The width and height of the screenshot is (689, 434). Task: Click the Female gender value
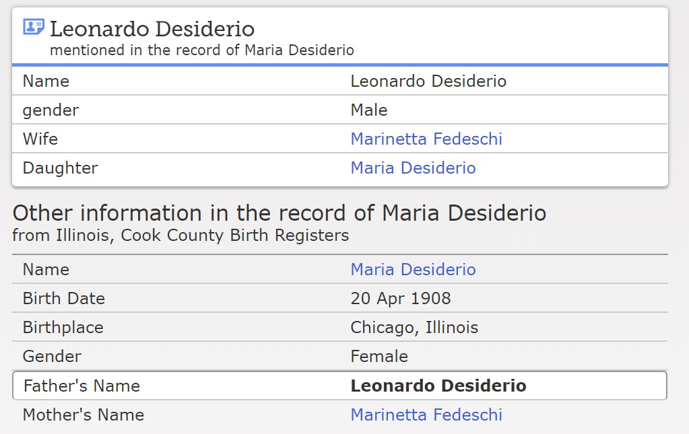click(379, 357)
